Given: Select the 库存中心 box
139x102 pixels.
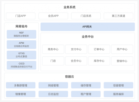Looking at the screenshot, I should click(99, 61).
